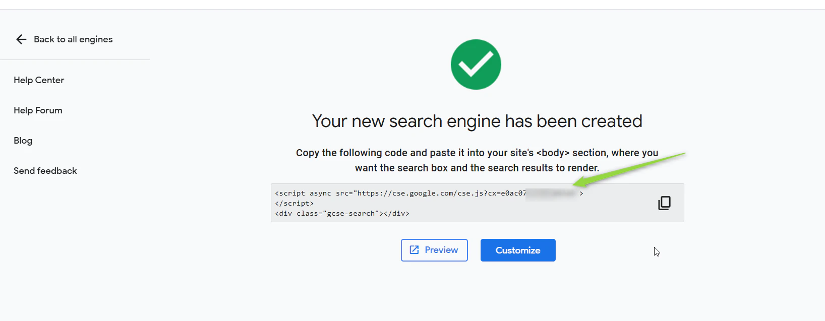Screen dimensions: 825x321
Task: Click the heading Your new search engine has been created
Action: point(477,121)
